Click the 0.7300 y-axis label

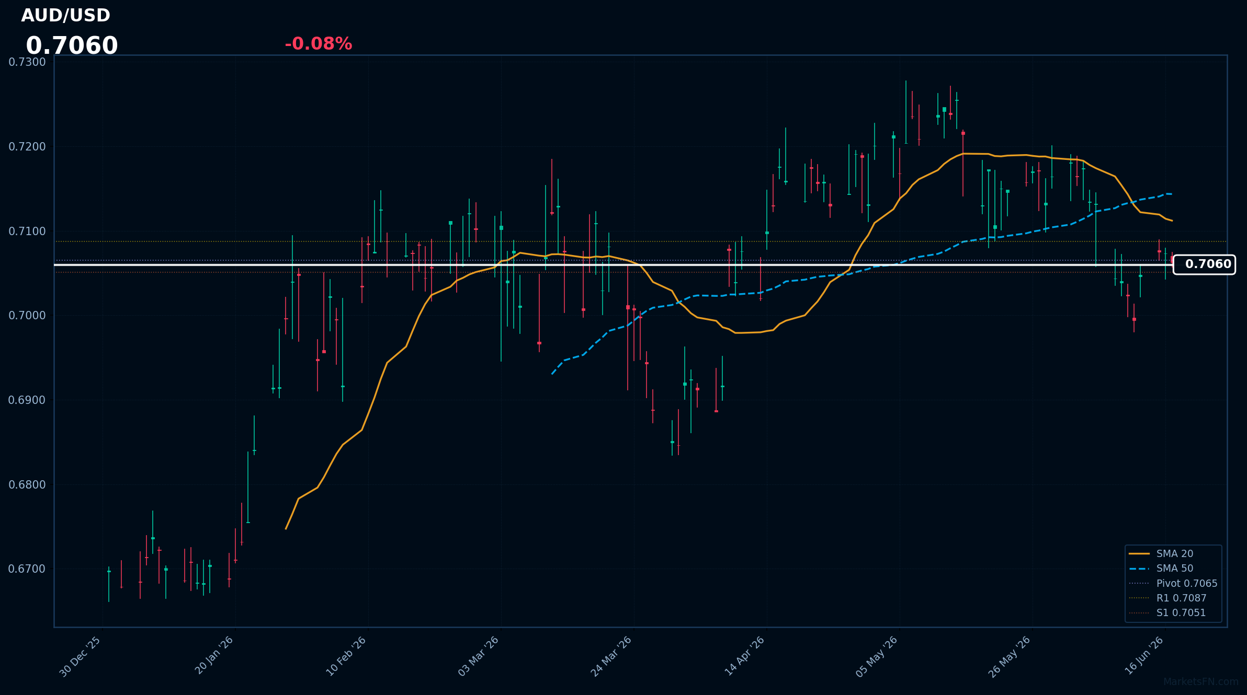27,62
